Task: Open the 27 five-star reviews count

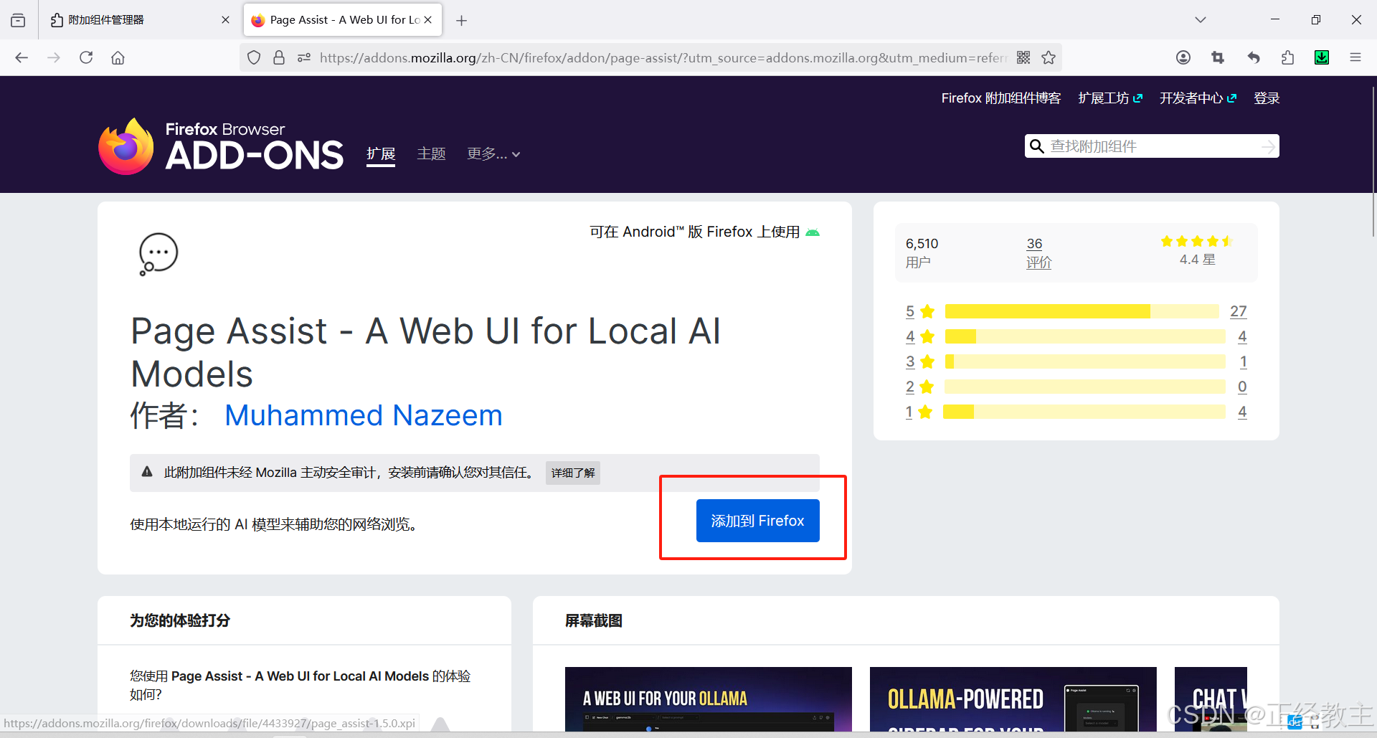Action: pos(1239,311)
